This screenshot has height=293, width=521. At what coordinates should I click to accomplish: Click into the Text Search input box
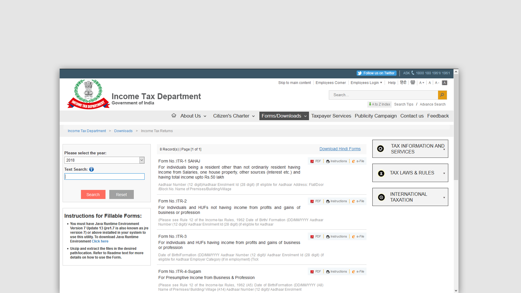(x=104, y=177)
